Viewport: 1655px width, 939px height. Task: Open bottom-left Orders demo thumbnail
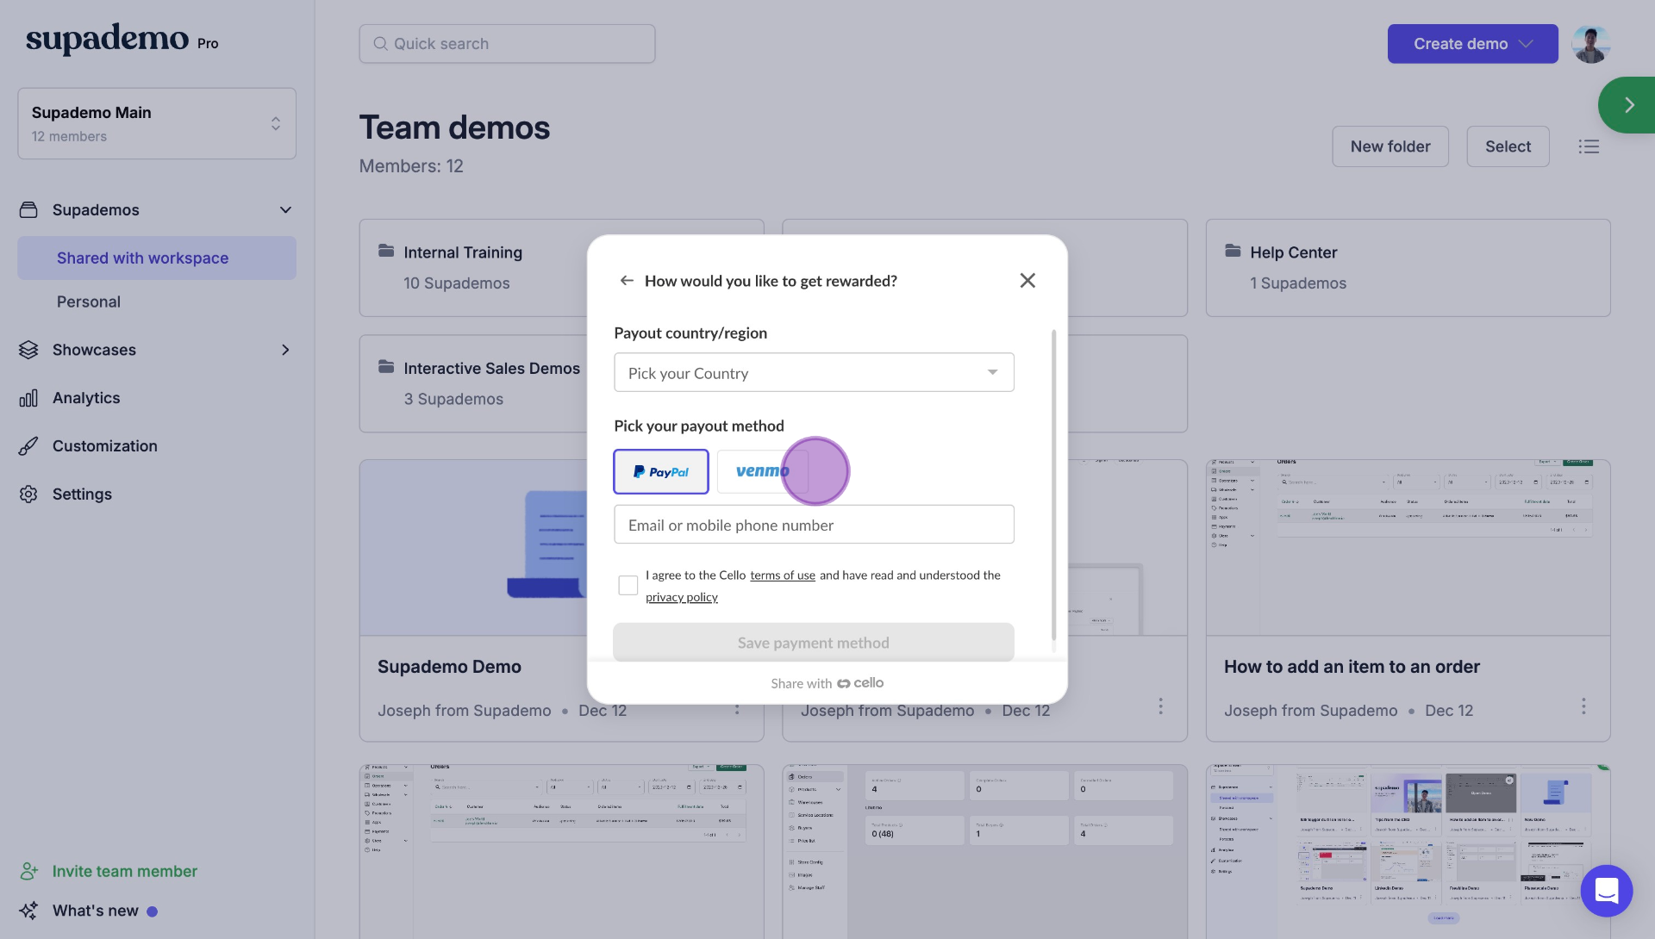point(561,851)
